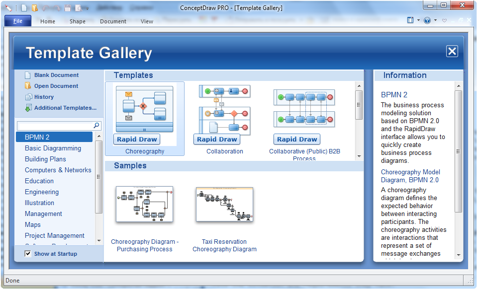Click the category list scroll down arrow
This screenshot has height=289, width=477.
pyautogui.click(x=99, y=241)
